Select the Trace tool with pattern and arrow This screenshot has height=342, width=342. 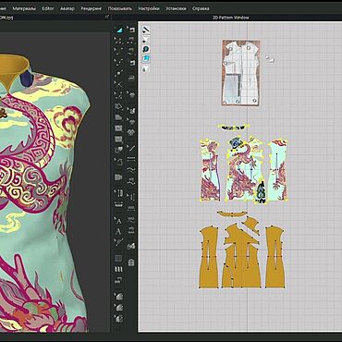[x=118, y=161]
